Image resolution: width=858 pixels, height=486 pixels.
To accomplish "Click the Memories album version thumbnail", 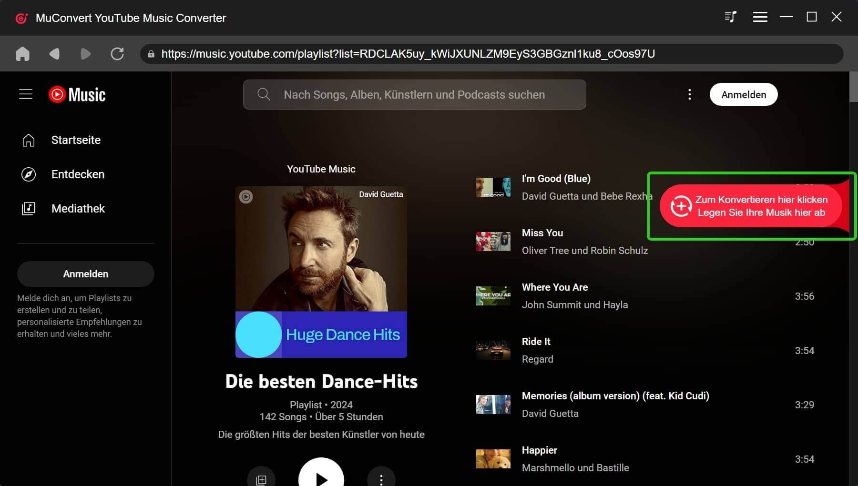I will coord(493,405).
